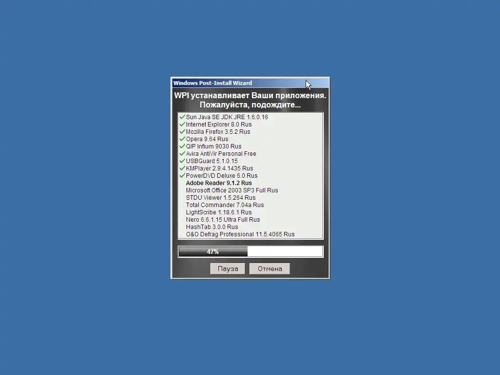Select Avira AntiVir Personal Free entry
The height and width of the screenshot is (375, 500).
tap(221, 154)
